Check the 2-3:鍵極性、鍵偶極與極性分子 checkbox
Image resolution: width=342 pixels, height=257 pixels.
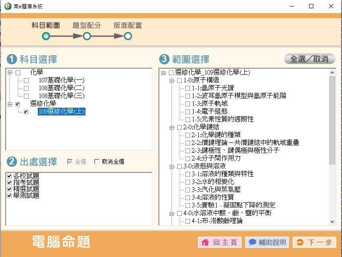coord(187,151)
